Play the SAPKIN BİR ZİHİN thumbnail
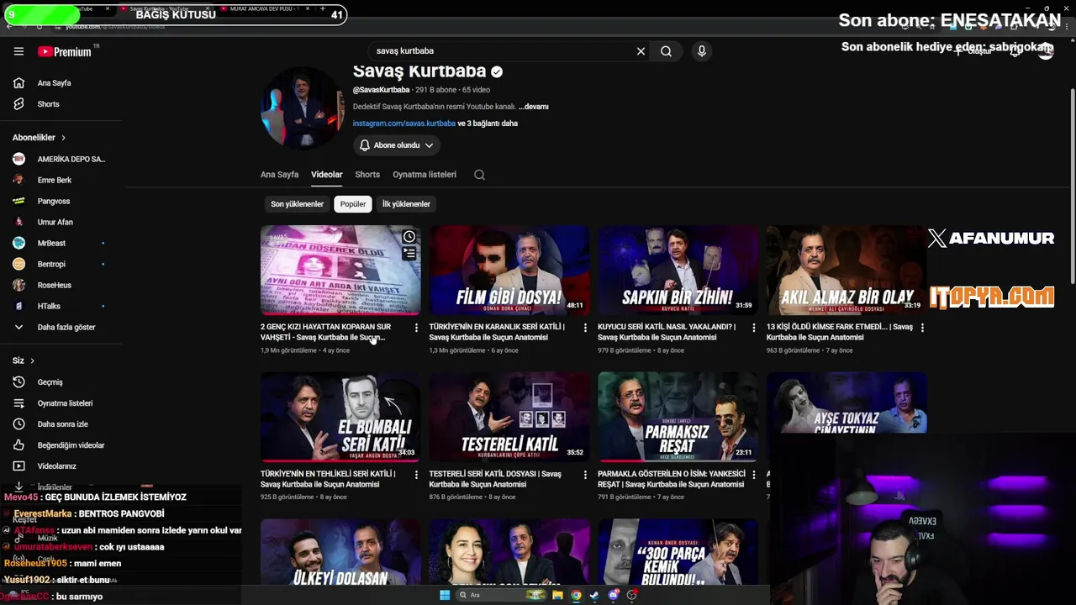Viewport: 1076px width, 605px height. 678,270
